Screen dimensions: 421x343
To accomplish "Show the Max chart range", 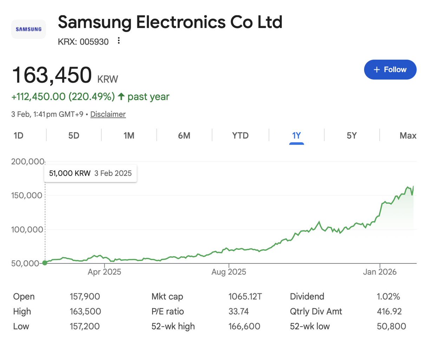I will click(408, 135).
